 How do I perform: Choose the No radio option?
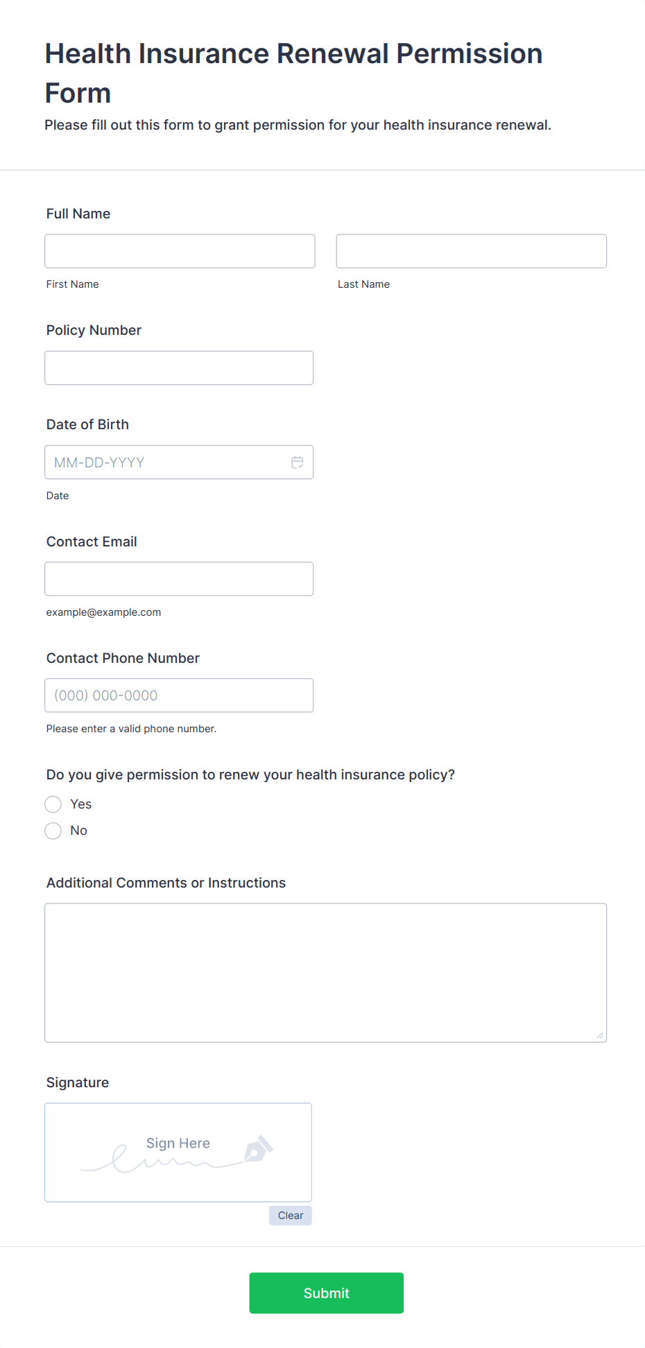coord(53,831)
